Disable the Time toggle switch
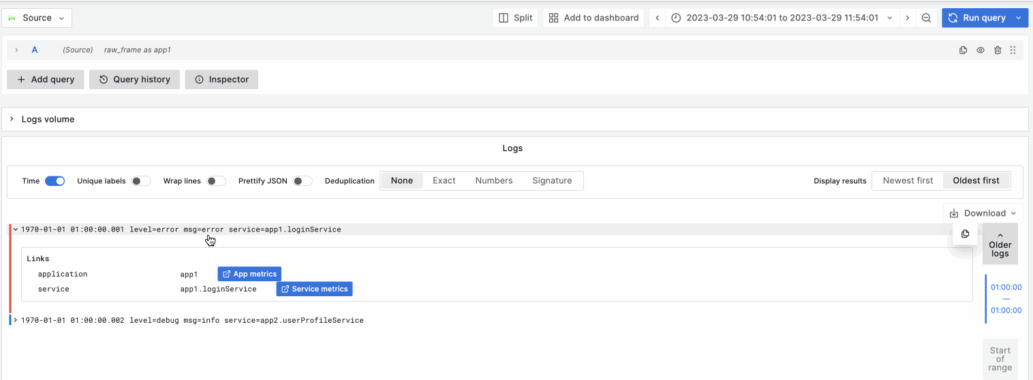The height and width of the screenshot is (380, 1033). pyautogui.click(x=55, y=181)
